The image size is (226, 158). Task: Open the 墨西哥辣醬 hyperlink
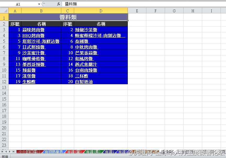[34, 64]
